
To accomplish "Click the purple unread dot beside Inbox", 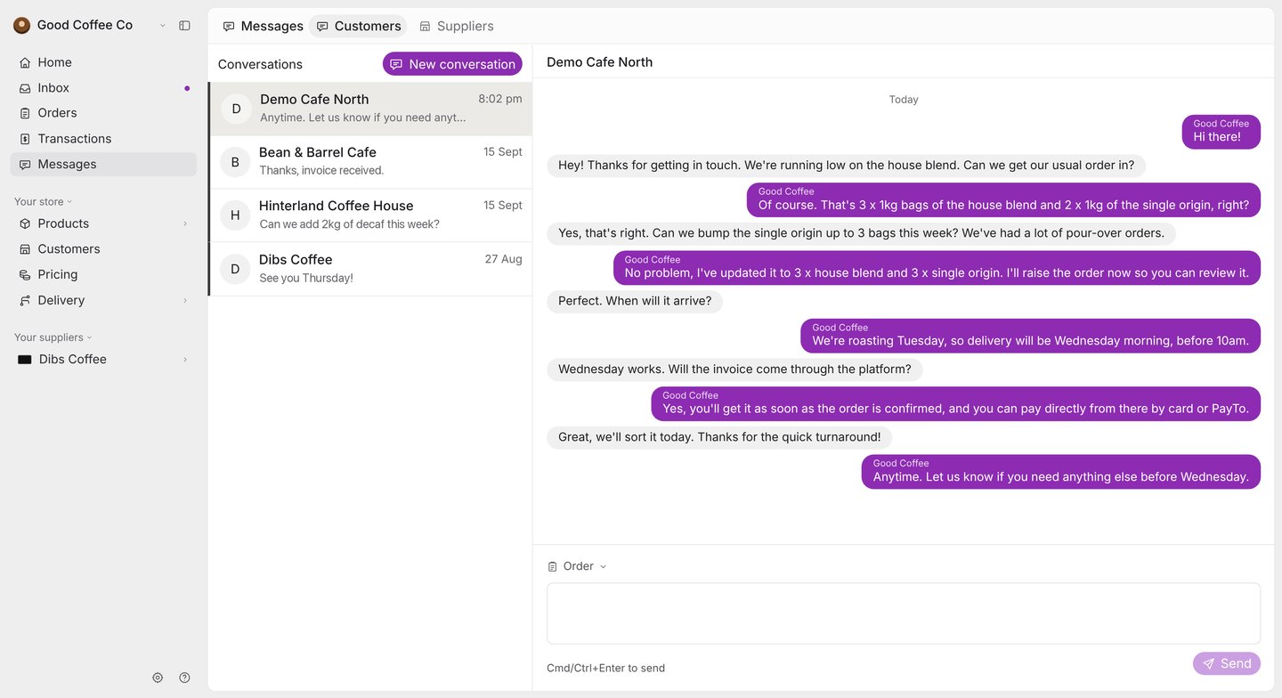I will [x=187, y=88].
